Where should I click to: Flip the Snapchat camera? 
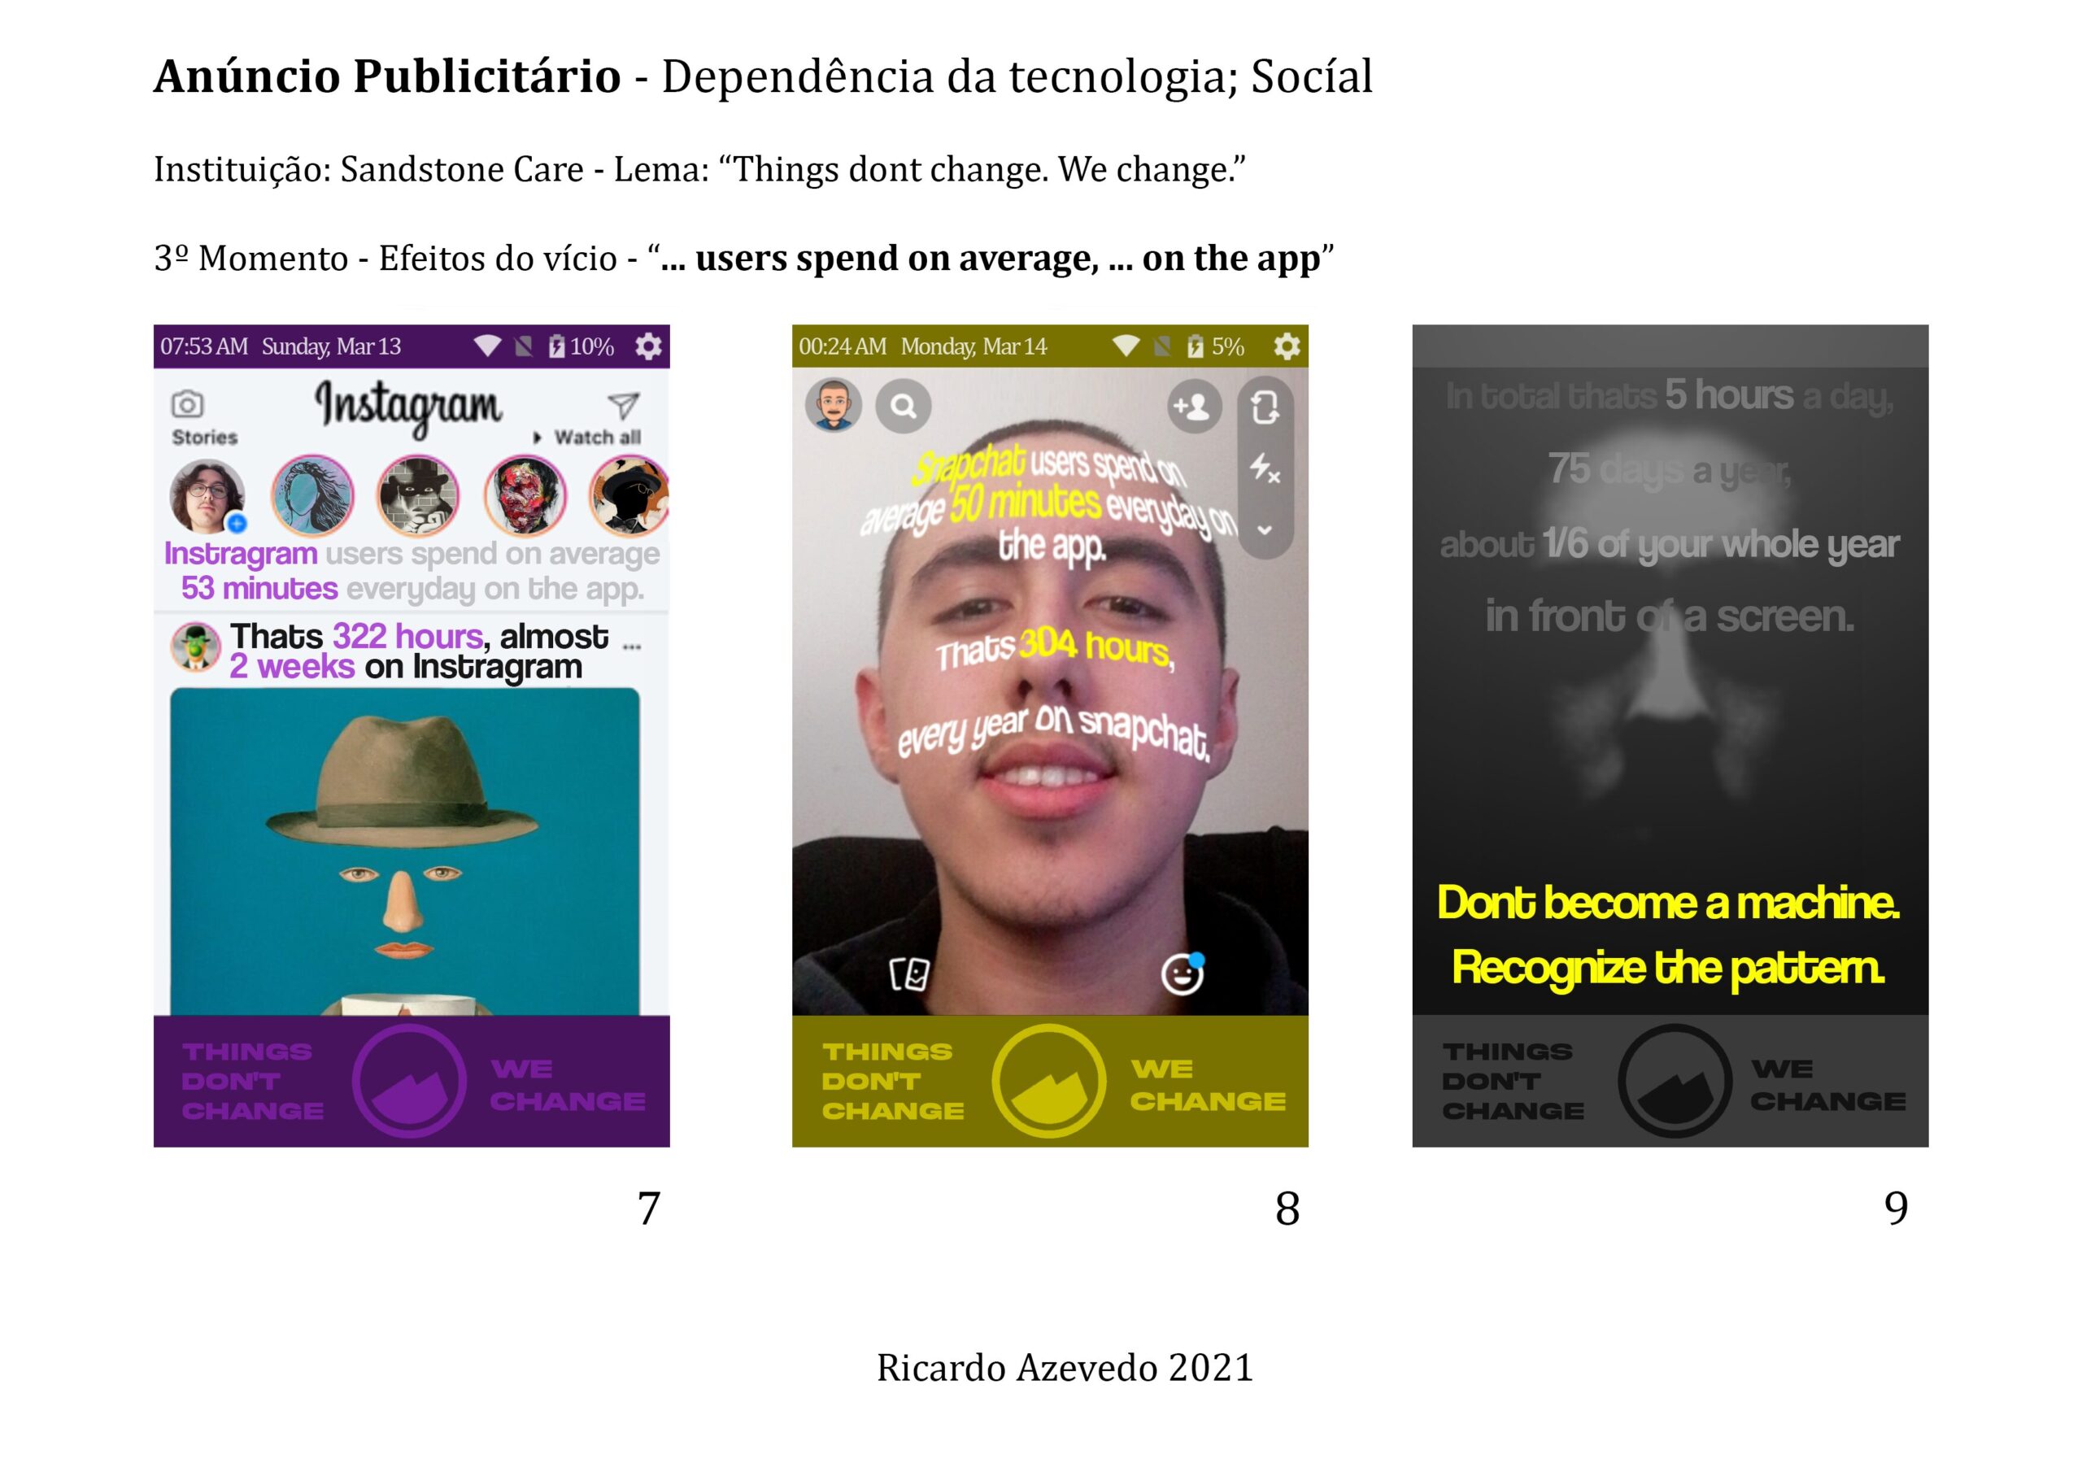[1265, 407]
